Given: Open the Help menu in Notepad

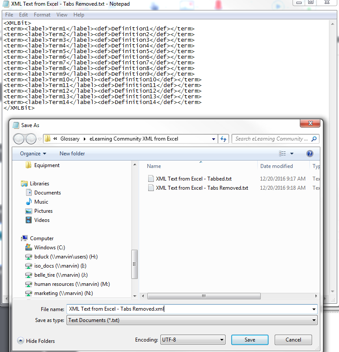Looking at the screenshot, I should pos(79,15).
